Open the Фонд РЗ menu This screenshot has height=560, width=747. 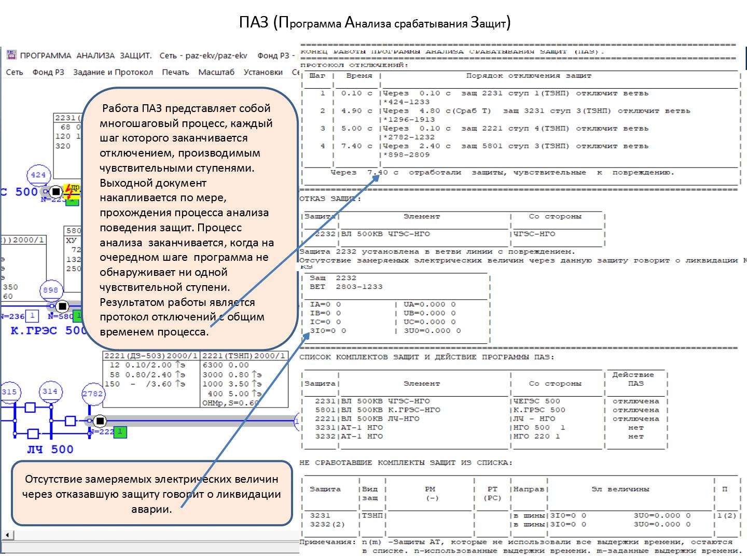(48, 72)
